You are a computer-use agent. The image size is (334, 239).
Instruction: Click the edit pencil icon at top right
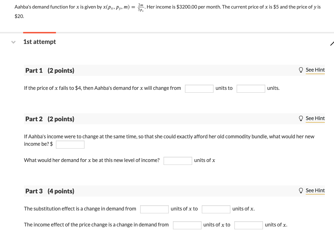[x=332, y=43]
